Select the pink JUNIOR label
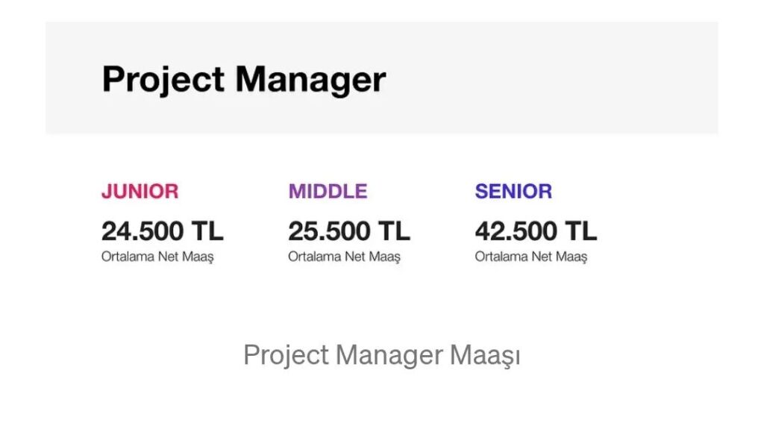Viewport: 764px width, 426px height. coord(140,191)
